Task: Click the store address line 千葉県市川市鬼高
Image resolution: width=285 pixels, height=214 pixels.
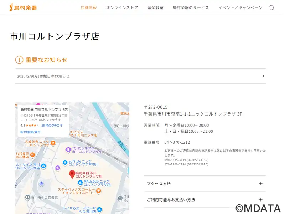Action: point(193,114)
